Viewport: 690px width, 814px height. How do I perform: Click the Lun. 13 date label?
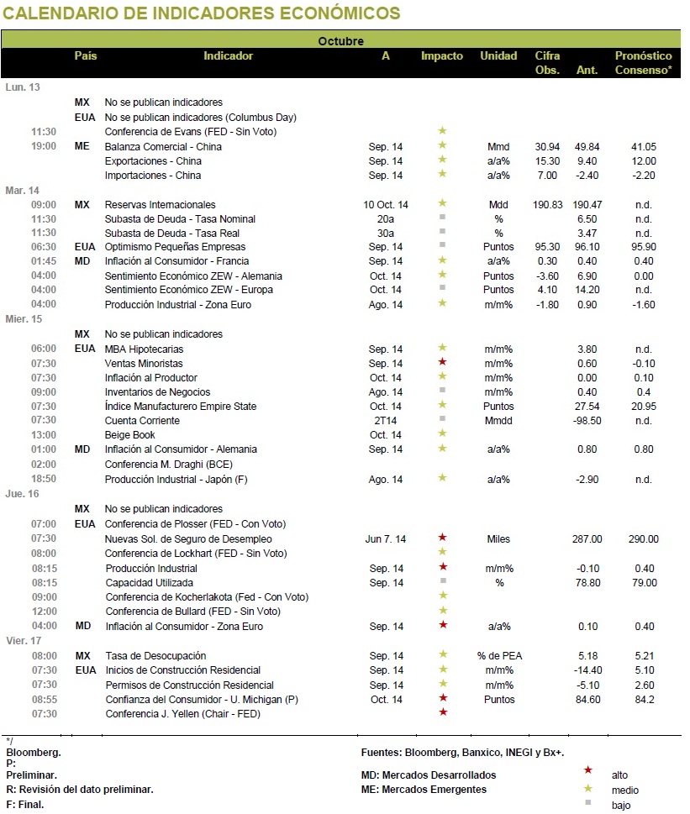tap(23, 87)
